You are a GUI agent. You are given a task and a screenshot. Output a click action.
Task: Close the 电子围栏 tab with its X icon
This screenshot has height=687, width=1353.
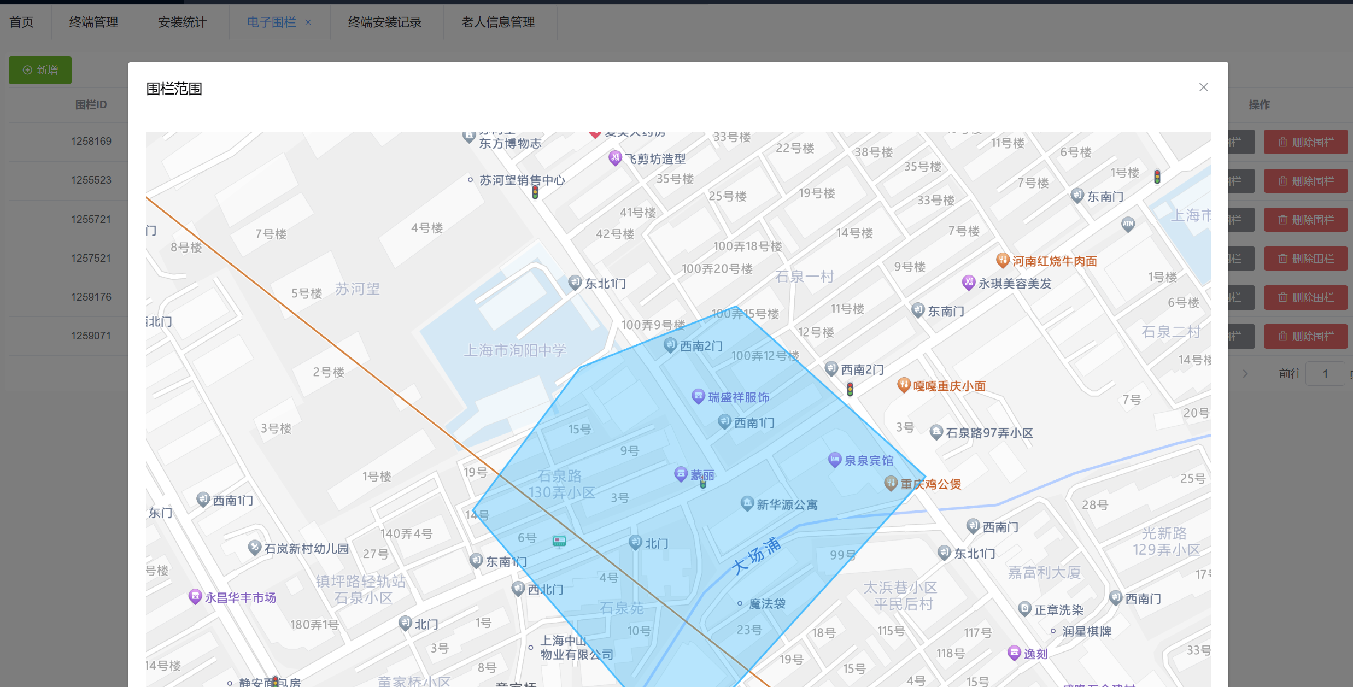point(308,22)
